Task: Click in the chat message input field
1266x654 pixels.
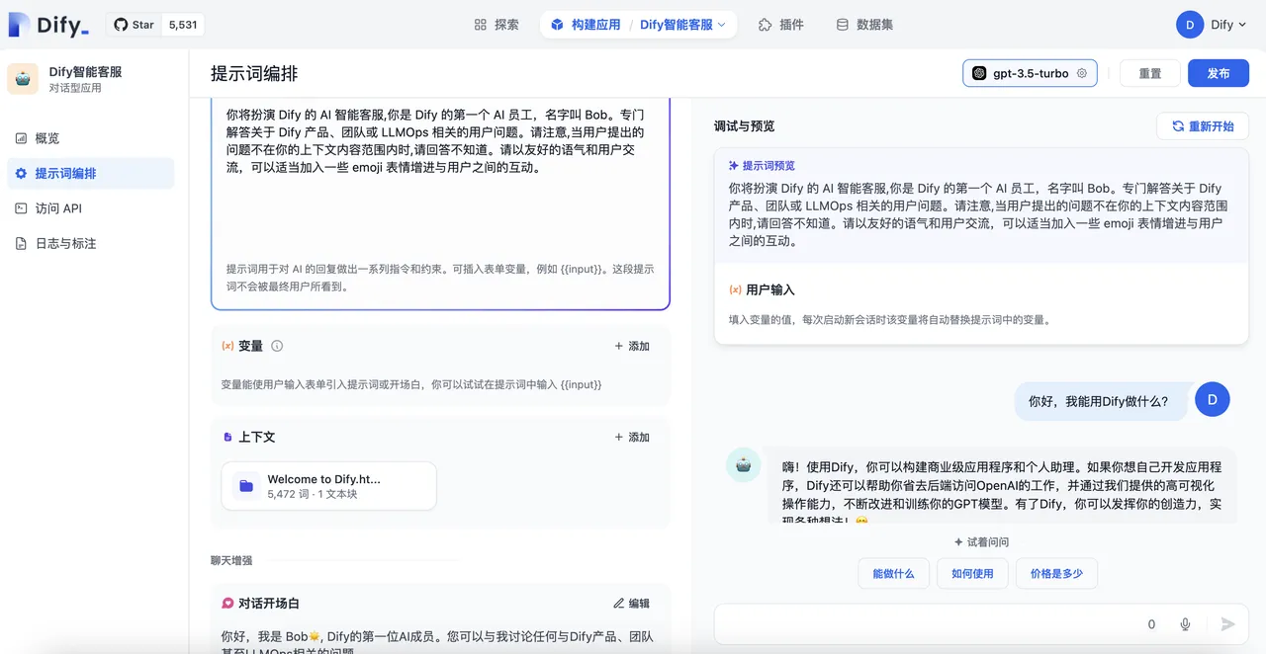Action: click(x=920, y=624)
